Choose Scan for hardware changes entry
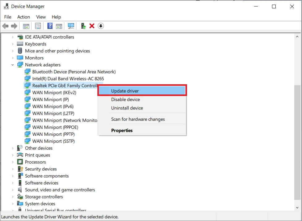 (142, 119)
